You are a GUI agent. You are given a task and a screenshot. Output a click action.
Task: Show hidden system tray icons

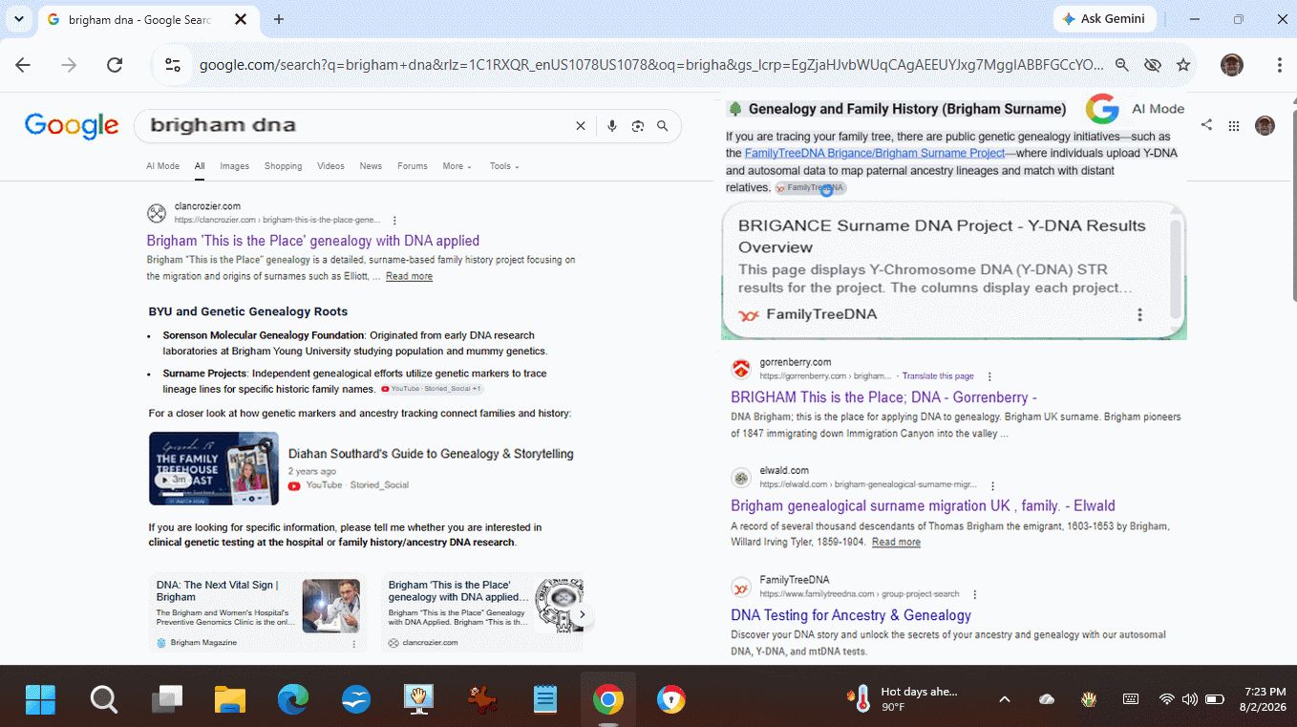click(x=1005, y=699)
